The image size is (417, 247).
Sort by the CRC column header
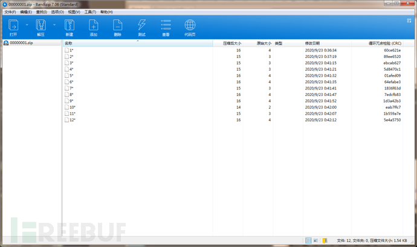(x=377, y=43)
